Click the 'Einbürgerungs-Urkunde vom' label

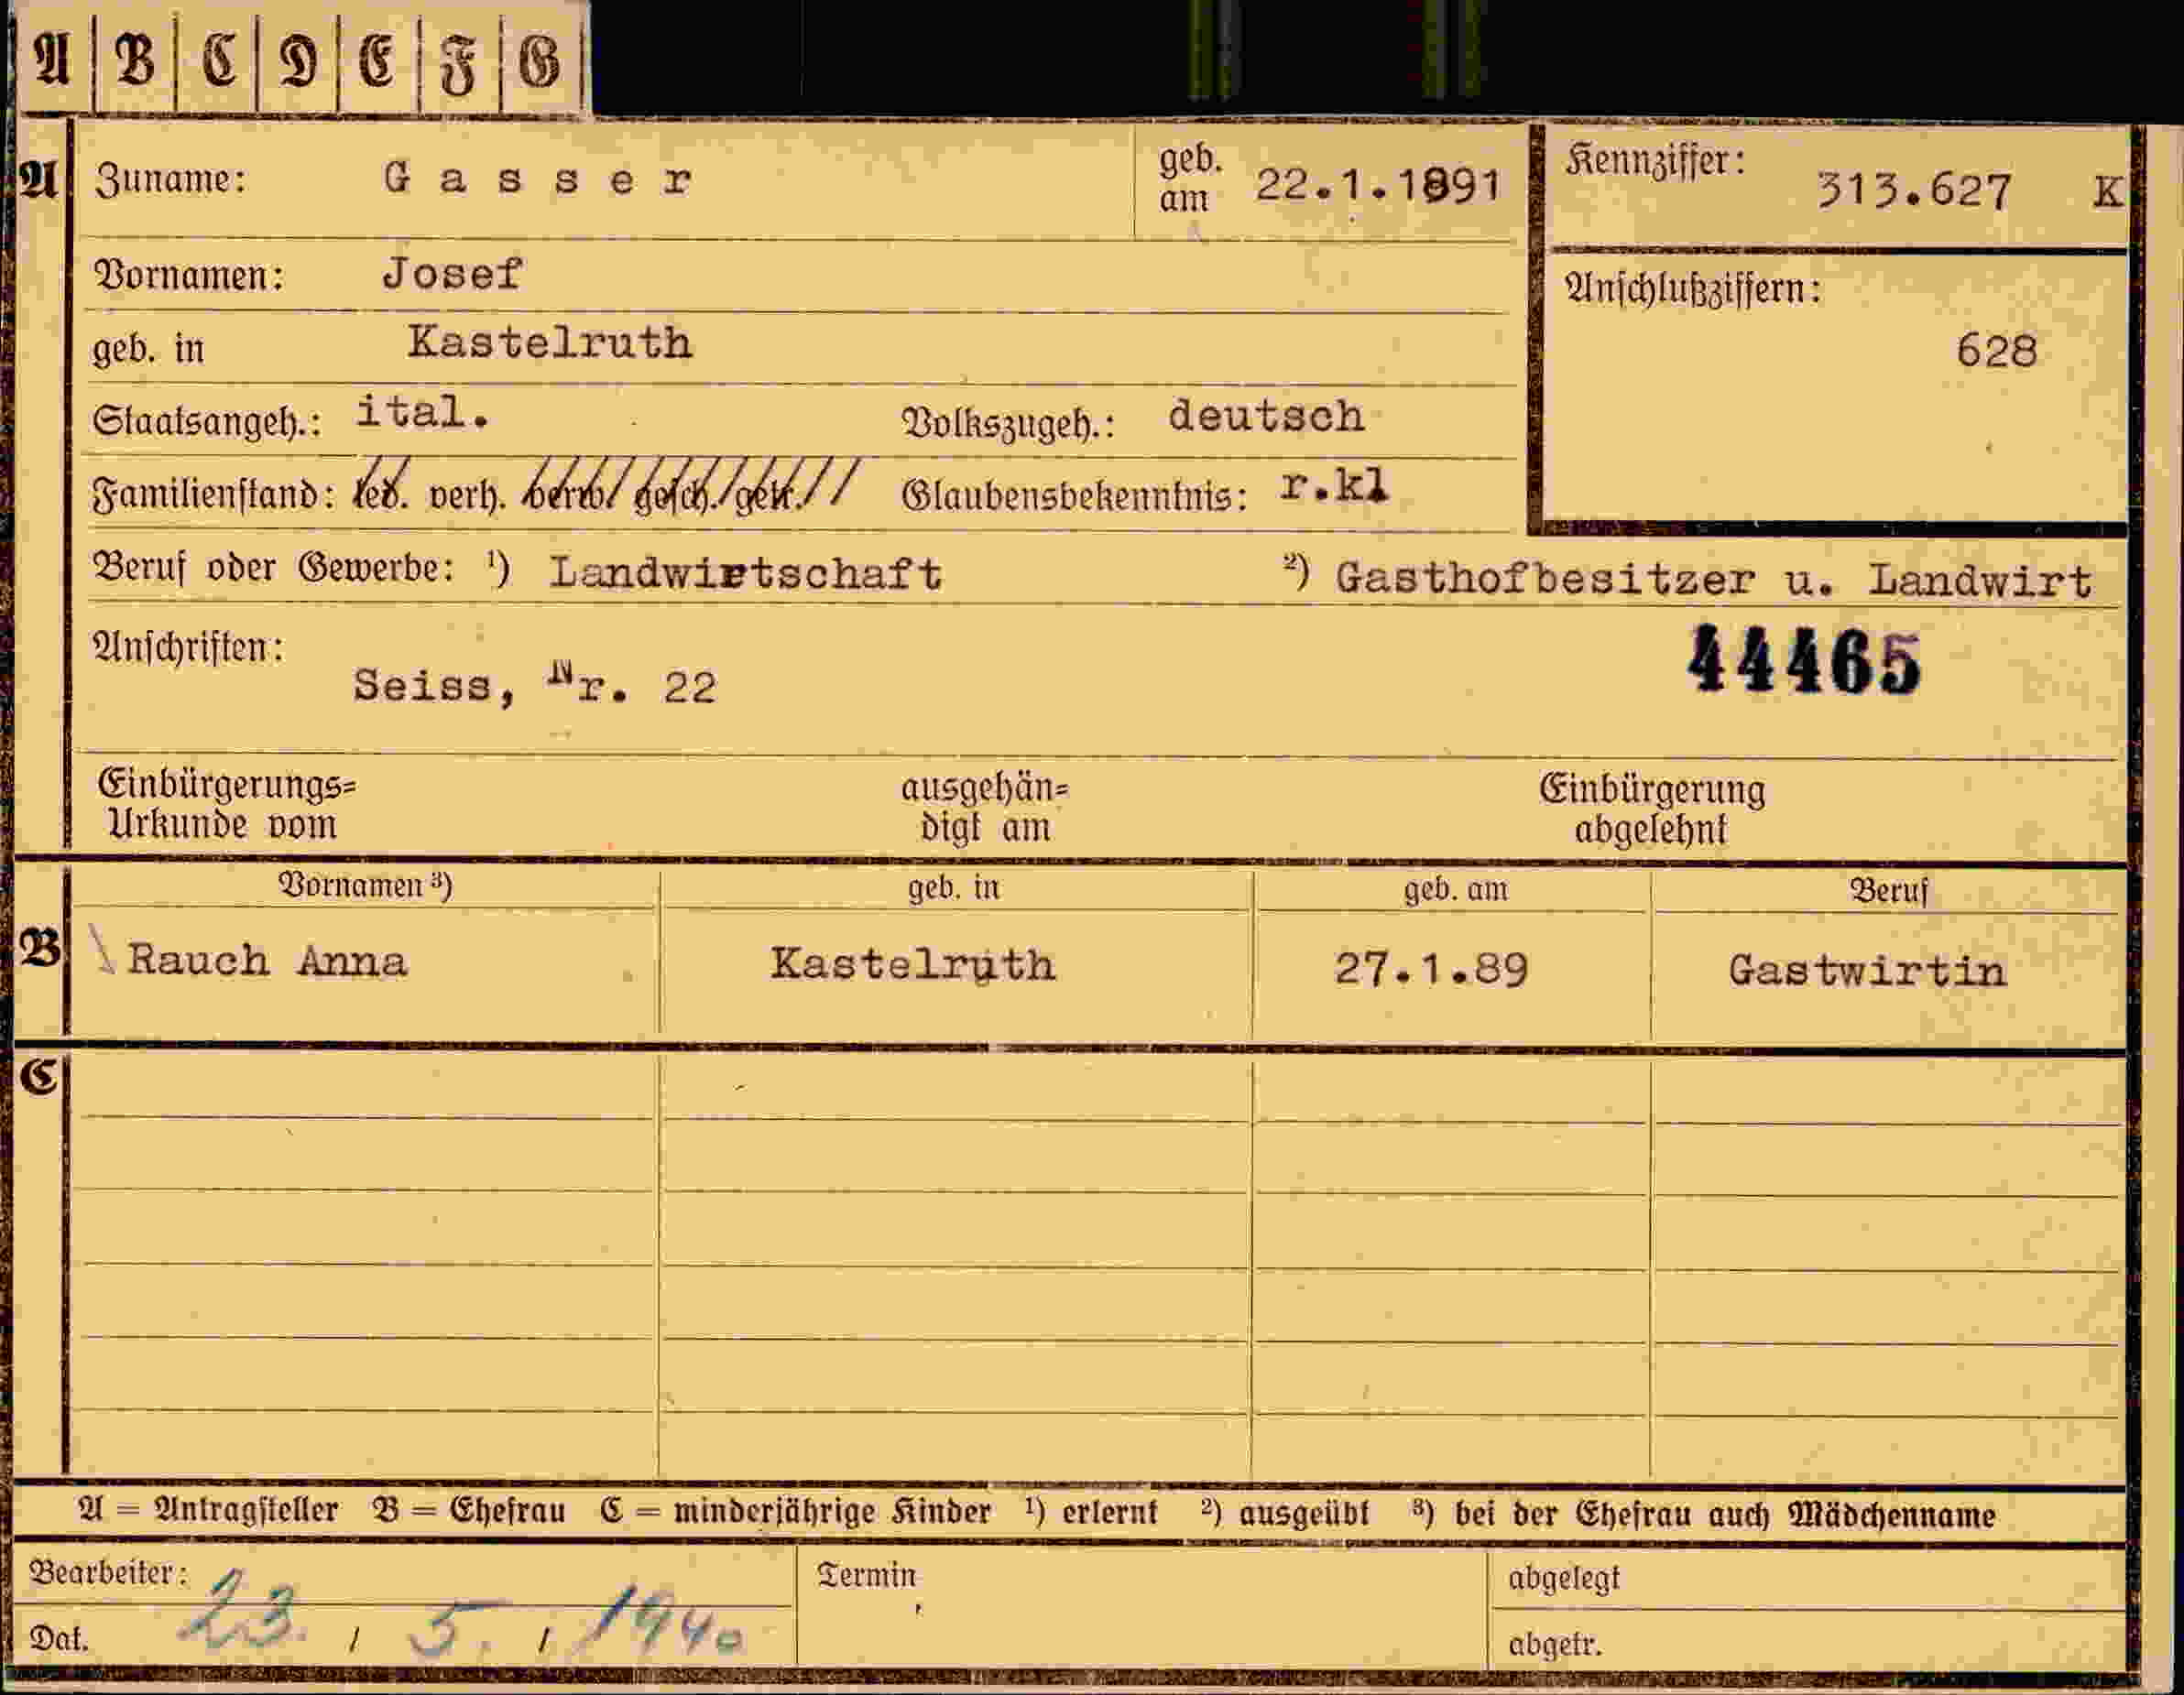[x=227, y=805]
